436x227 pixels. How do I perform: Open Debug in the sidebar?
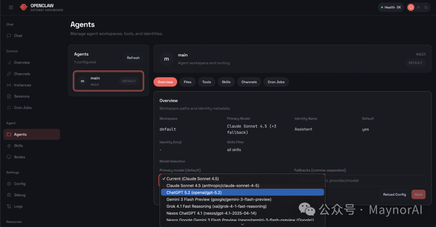point(32,195)
